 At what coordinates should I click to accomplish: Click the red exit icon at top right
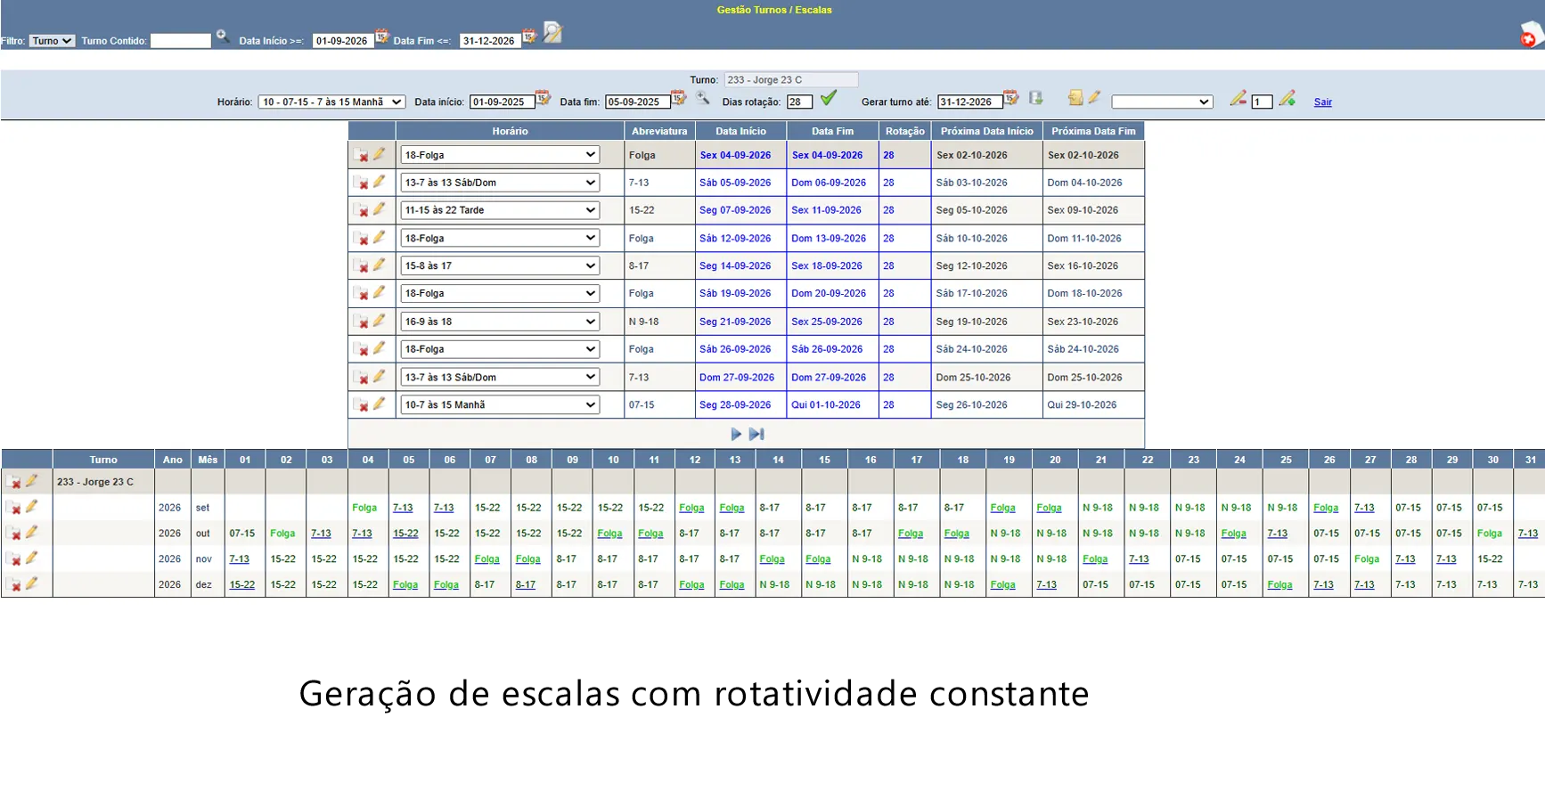1529,36
